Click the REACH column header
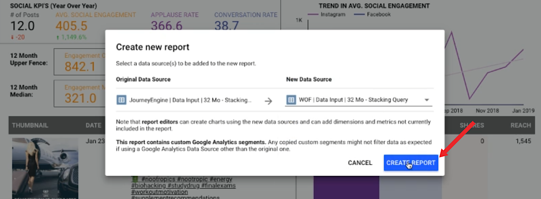 pos(520,125)
